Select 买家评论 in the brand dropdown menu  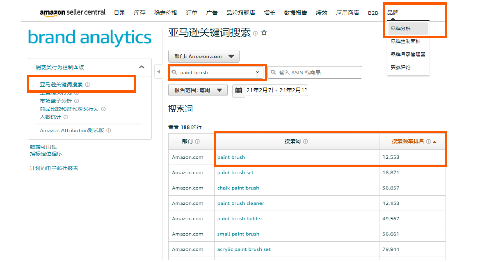click(401, 67)
